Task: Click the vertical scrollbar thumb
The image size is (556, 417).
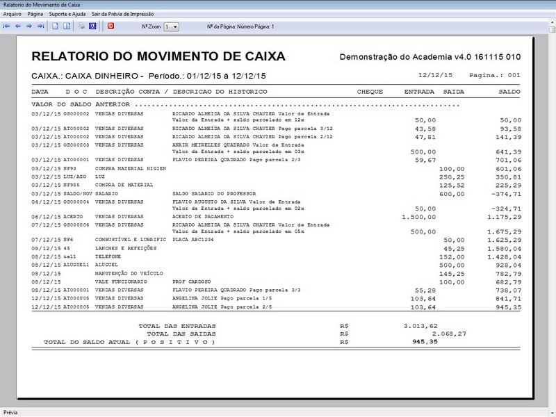Action: pyautogui.click(x=552, y=28)
